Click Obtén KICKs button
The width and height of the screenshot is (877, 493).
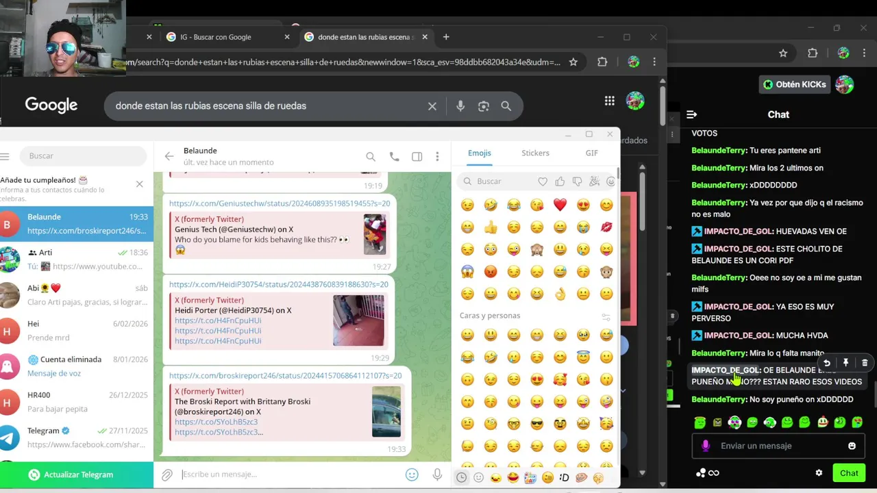pyautogui.click(x=795, y=84)
